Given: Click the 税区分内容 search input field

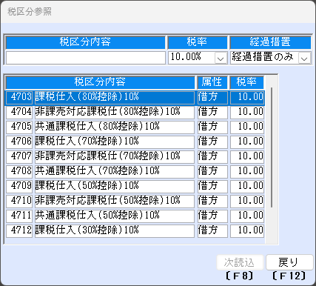Looking at the screenshot, I should (x=85, y=58).
